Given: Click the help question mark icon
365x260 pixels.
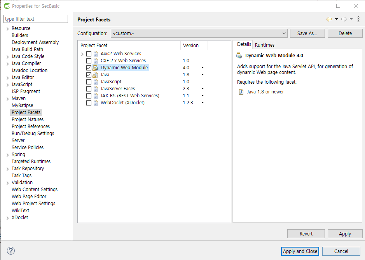Looking at the screenshot, I should (11, 251).
